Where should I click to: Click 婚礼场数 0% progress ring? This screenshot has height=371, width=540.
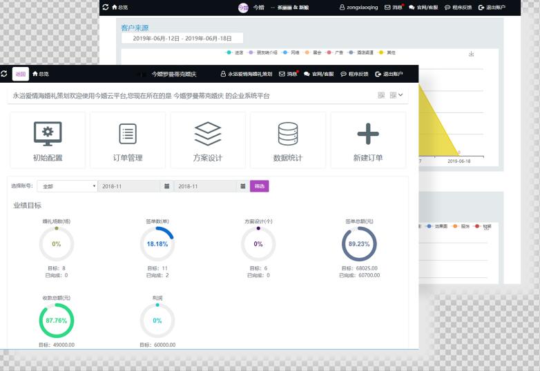click(x=57, y=244)
